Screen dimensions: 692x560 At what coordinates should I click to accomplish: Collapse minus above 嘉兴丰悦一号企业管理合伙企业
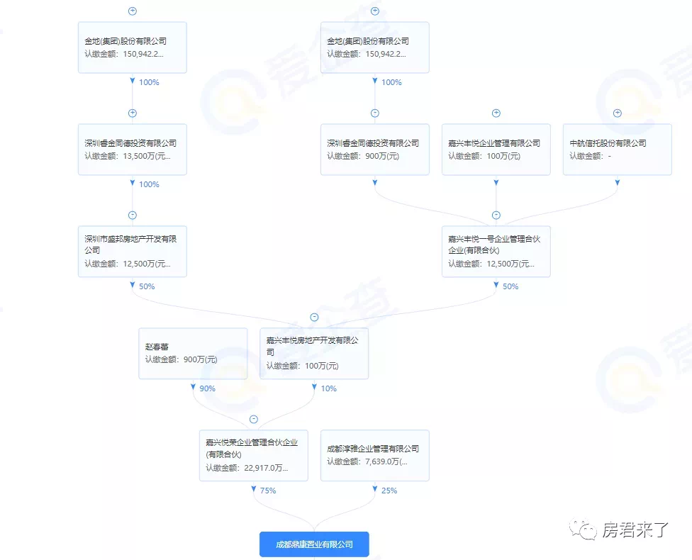[x=496, y=215]
